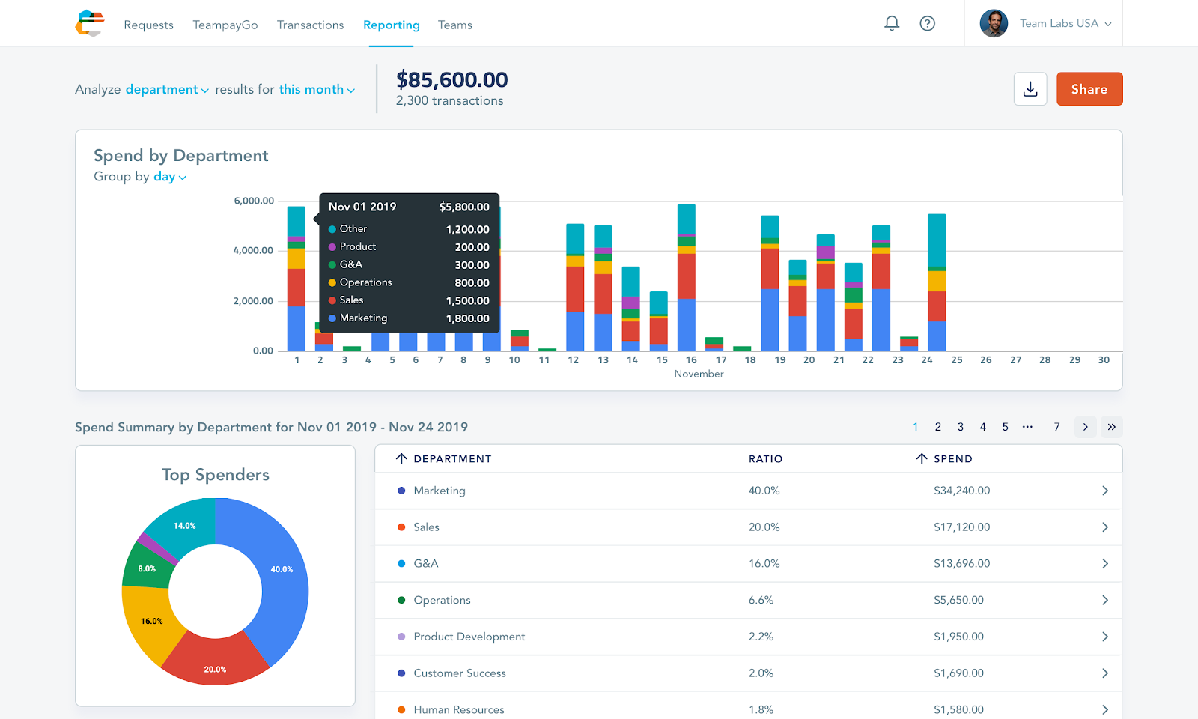Open the notifications bell

(891, 24)
